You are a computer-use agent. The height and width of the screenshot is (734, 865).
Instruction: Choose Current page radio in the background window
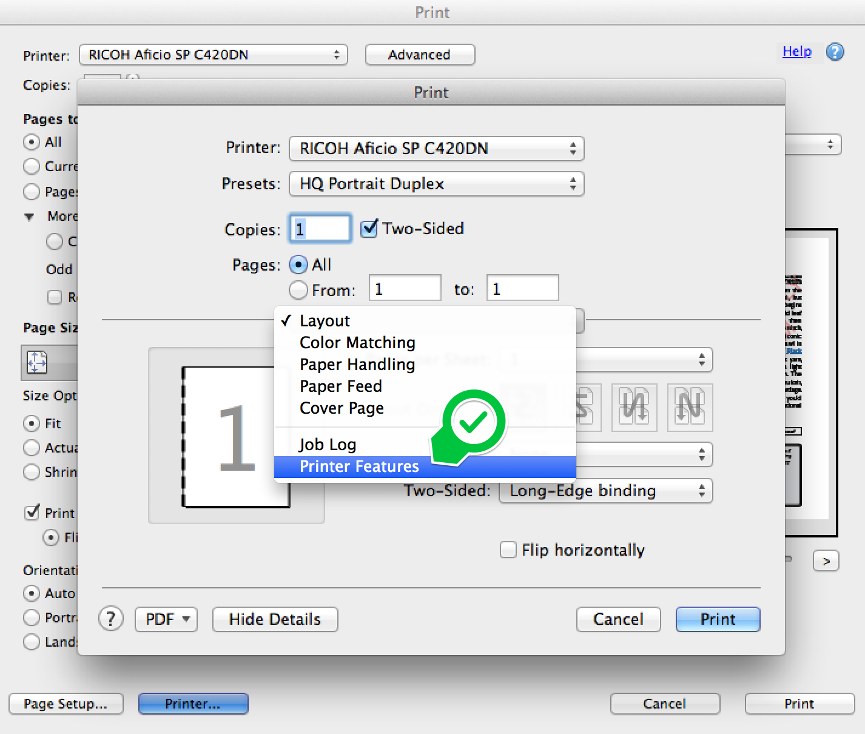pyautogui.click(x=32, y=166)
